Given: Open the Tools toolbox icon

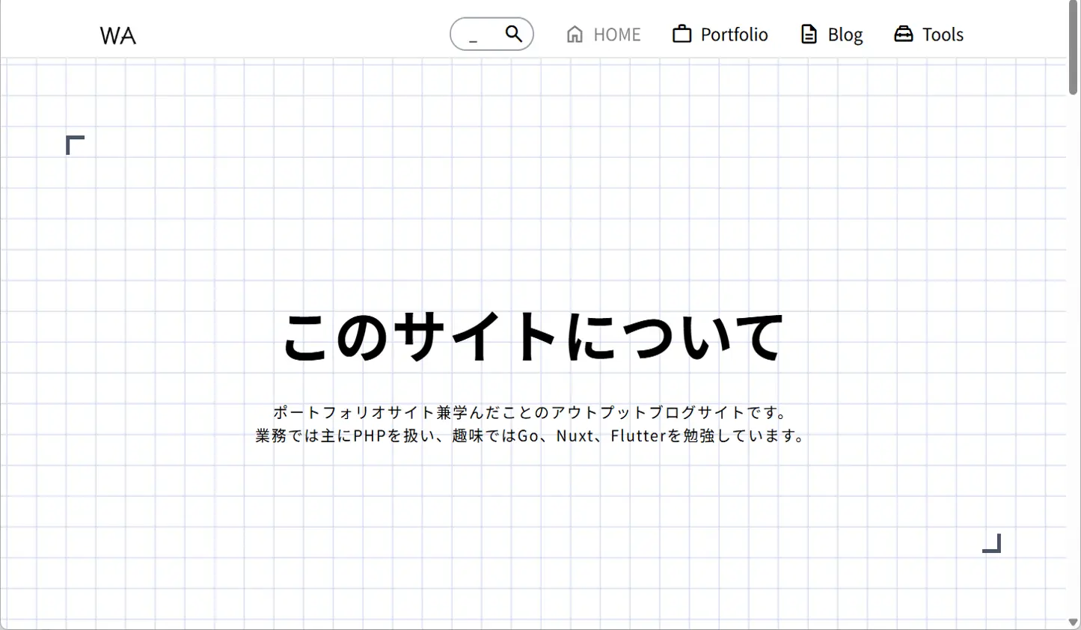Looking at the screenshot, I should point(903,34).
